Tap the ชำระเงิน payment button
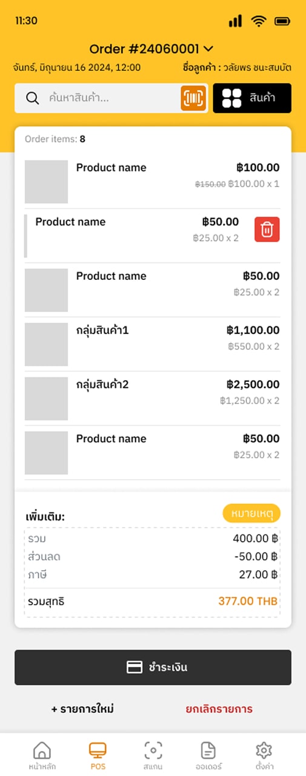 [x=153, y=667]
